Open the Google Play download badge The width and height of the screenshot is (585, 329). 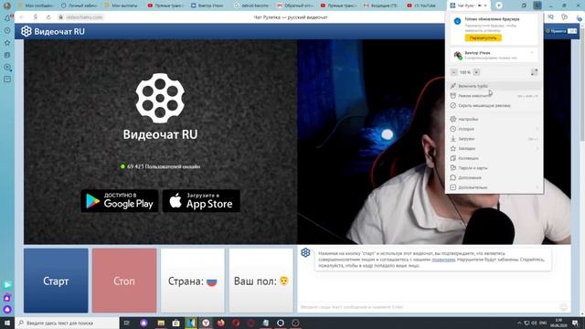click(120, 201)
